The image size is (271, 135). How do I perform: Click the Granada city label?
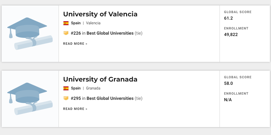pos(93,88)
